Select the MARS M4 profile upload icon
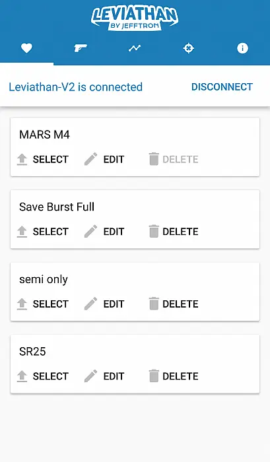 pos(22,160)
